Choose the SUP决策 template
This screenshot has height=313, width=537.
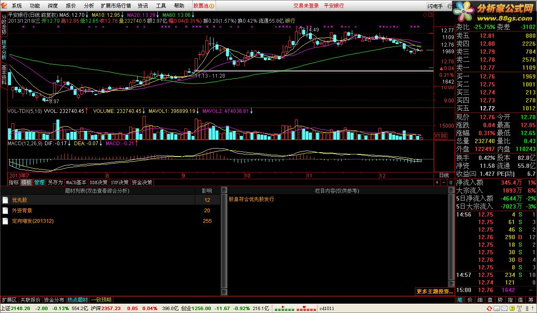pyautogui.click(x=120, y=183)
